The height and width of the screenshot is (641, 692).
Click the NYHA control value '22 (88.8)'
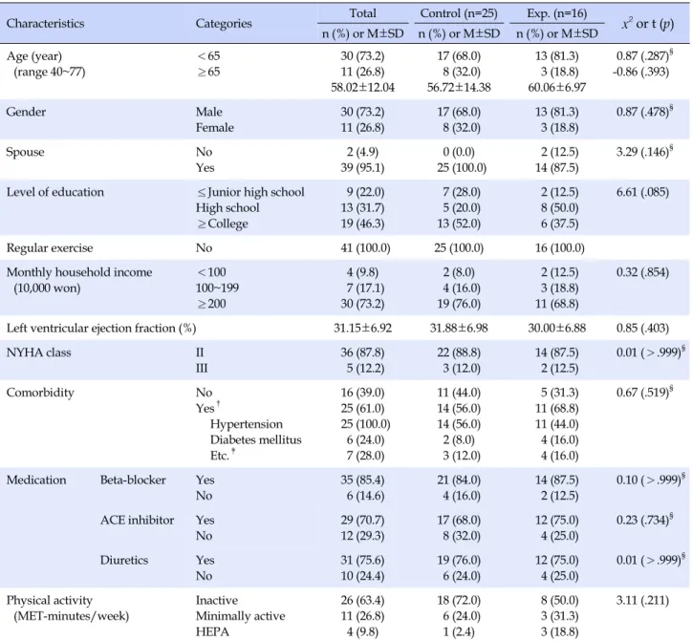pyautogui.click(x=459, y=353)
